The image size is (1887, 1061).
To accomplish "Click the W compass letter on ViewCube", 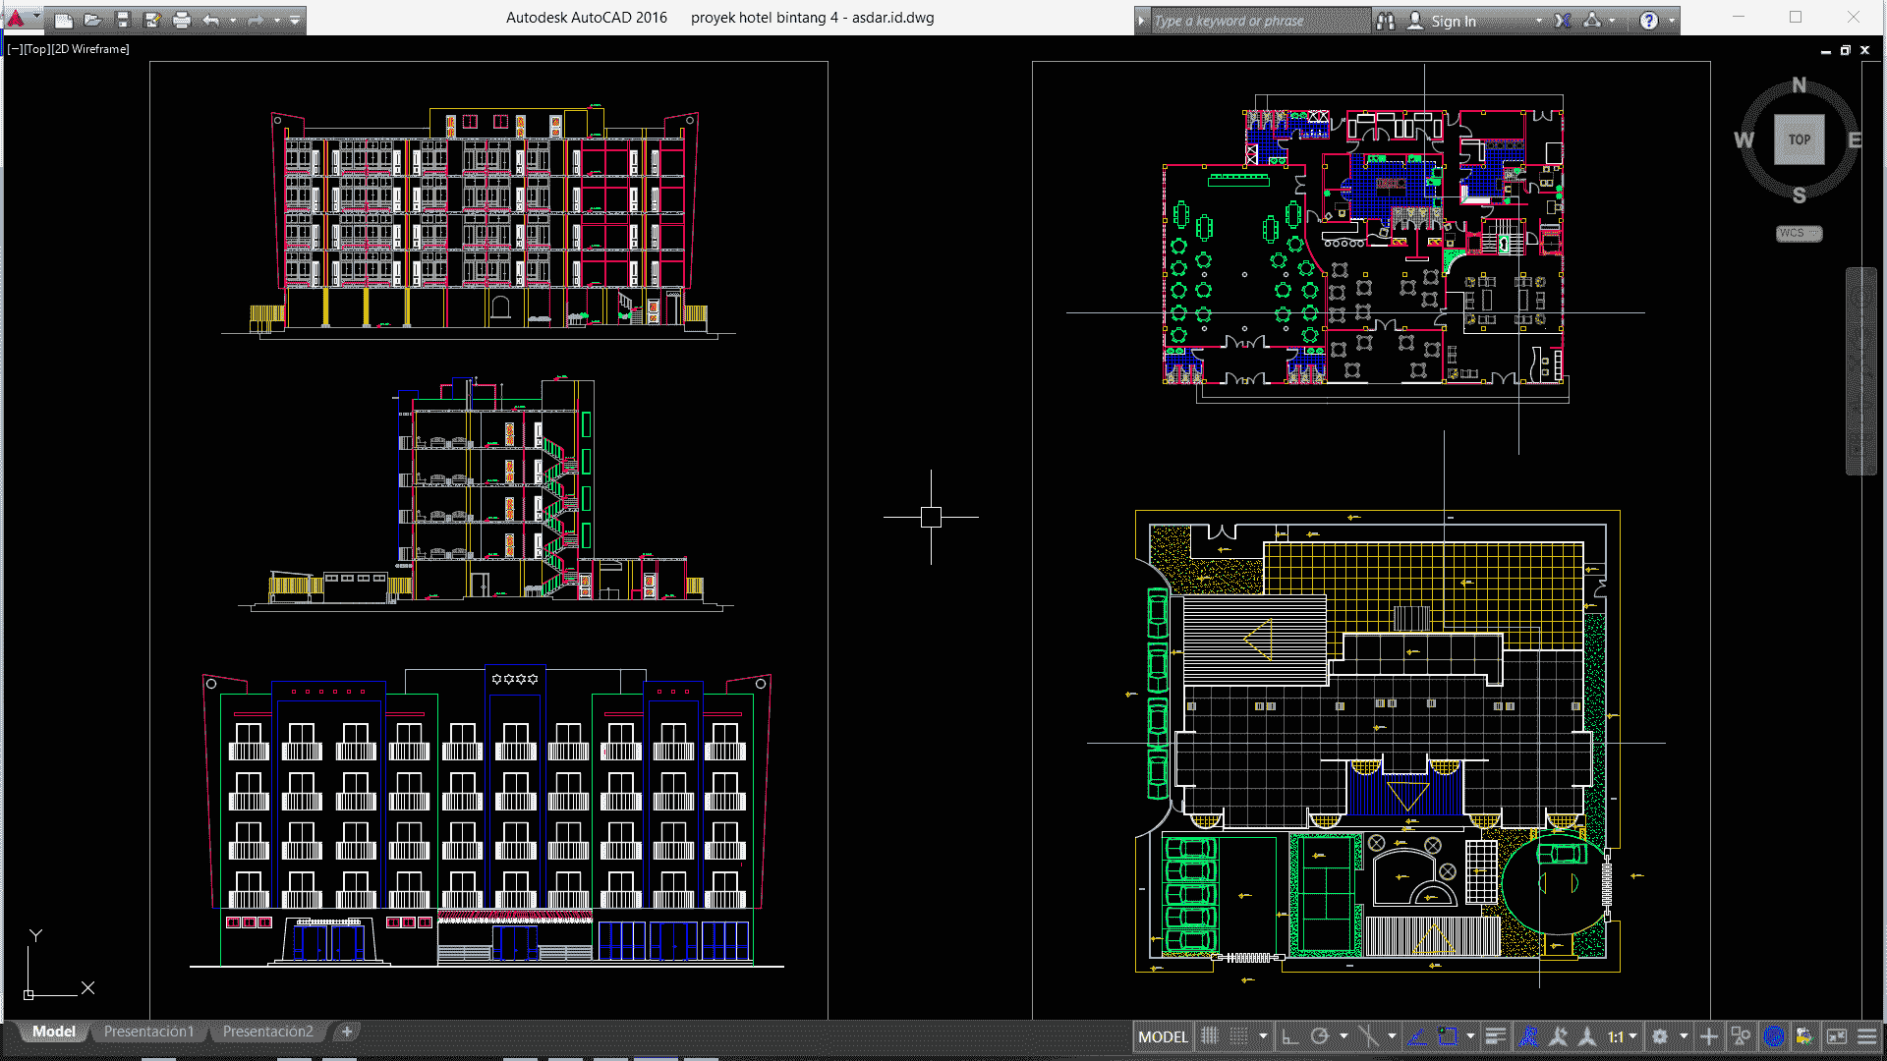I will click(x=1744, y=140).
